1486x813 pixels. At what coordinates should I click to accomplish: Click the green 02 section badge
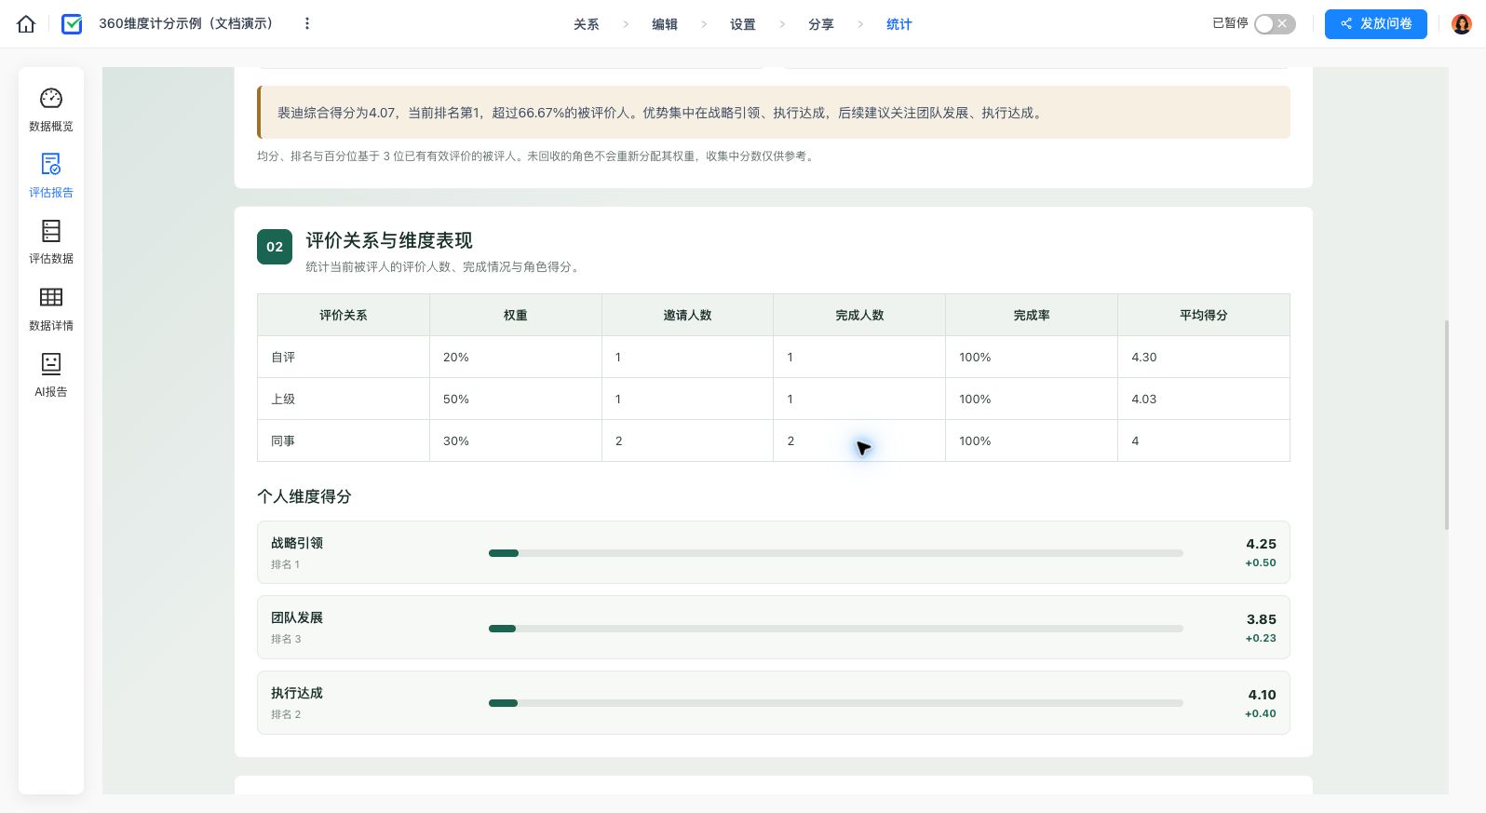[275, 247]
